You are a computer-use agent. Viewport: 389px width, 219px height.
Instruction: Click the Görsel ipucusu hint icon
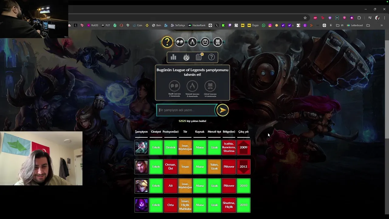[x=210, y=86]
